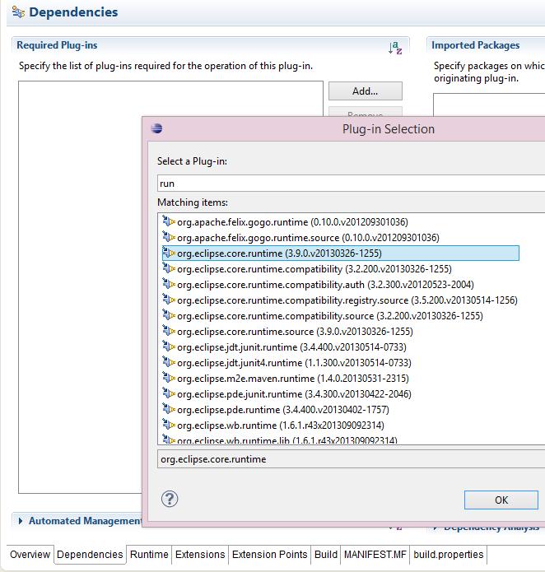Go to the Extensions tab
The height and width of the screenshot is (572, 545).
(200, 555)
